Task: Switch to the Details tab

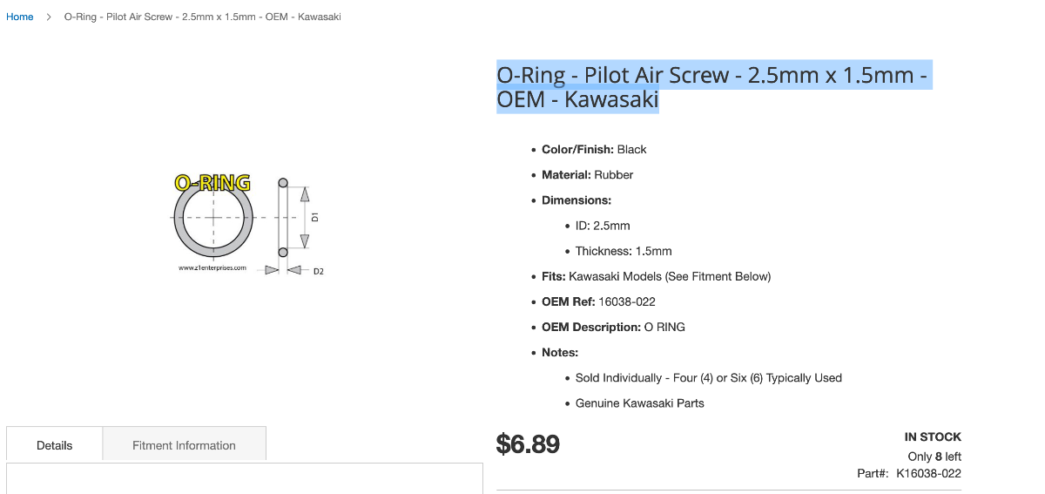Action: (x=54, y=445)
